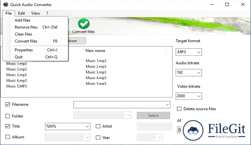This screenshot has height=145, width=251.
Task: Open the ? help menu
Action: click(x=47, y=13)
